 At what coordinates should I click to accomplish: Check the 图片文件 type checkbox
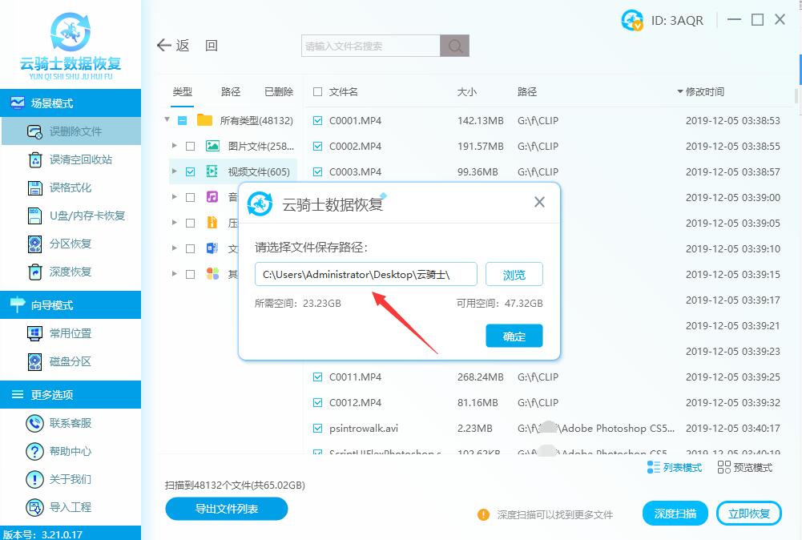pyautogui.click(x=190, y=147)
